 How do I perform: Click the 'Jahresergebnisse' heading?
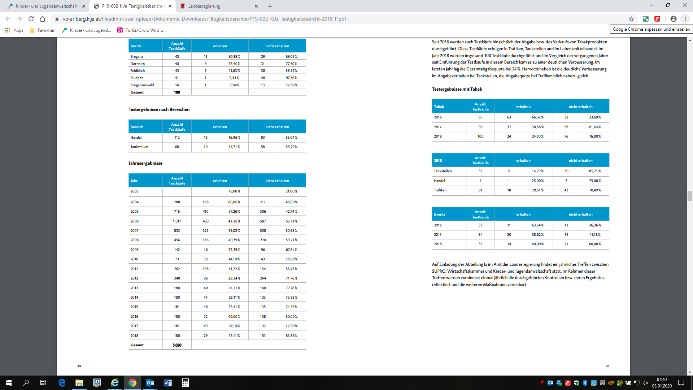click(145, 163)
